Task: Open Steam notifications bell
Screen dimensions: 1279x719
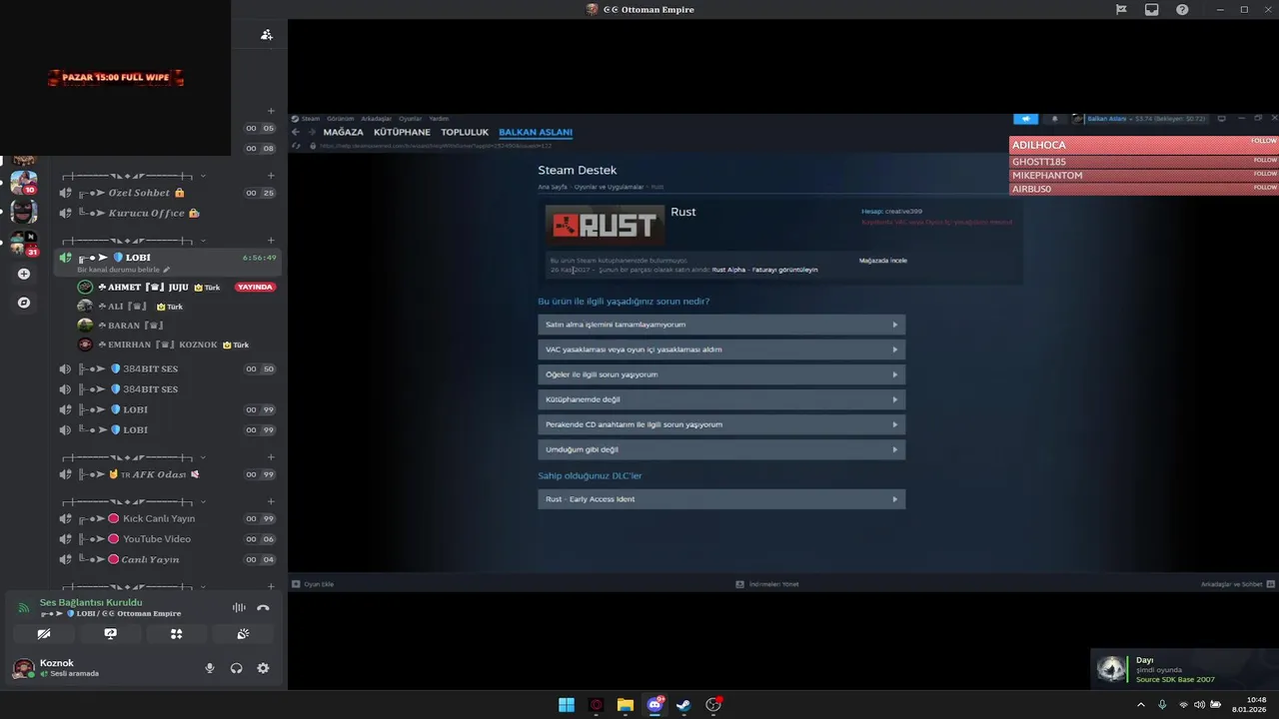Action: point(1054,119)
